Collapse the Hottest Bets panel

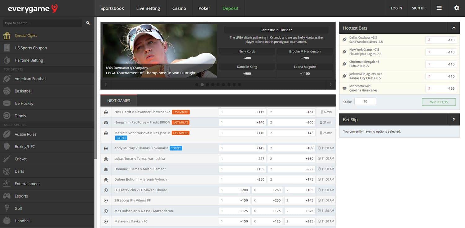click(x=454, y=28)
